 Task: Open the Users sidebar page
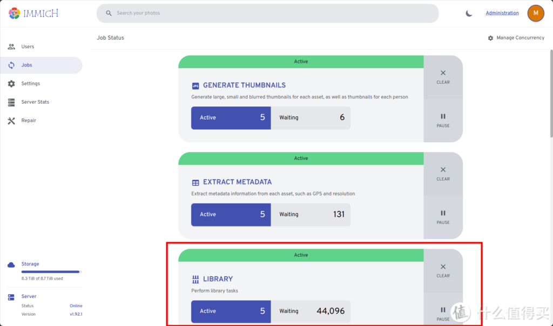click(x=28, y=46)
